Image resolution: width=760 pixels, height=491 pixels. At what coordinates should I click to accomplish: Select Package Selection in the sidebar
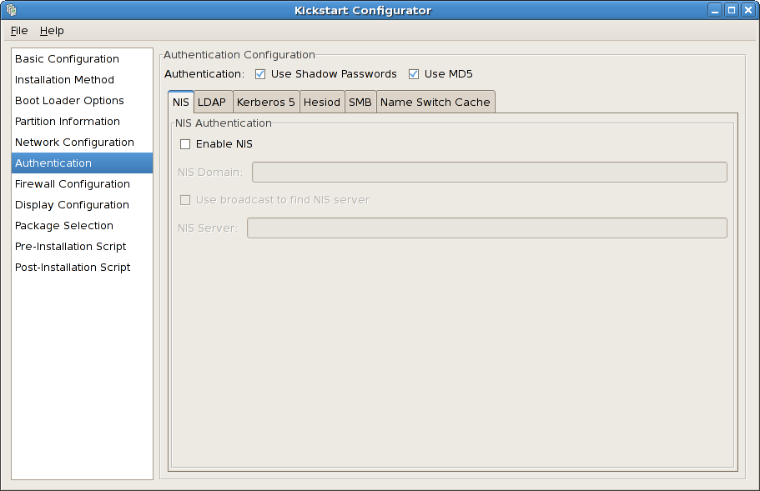click(x=63, y=225)
